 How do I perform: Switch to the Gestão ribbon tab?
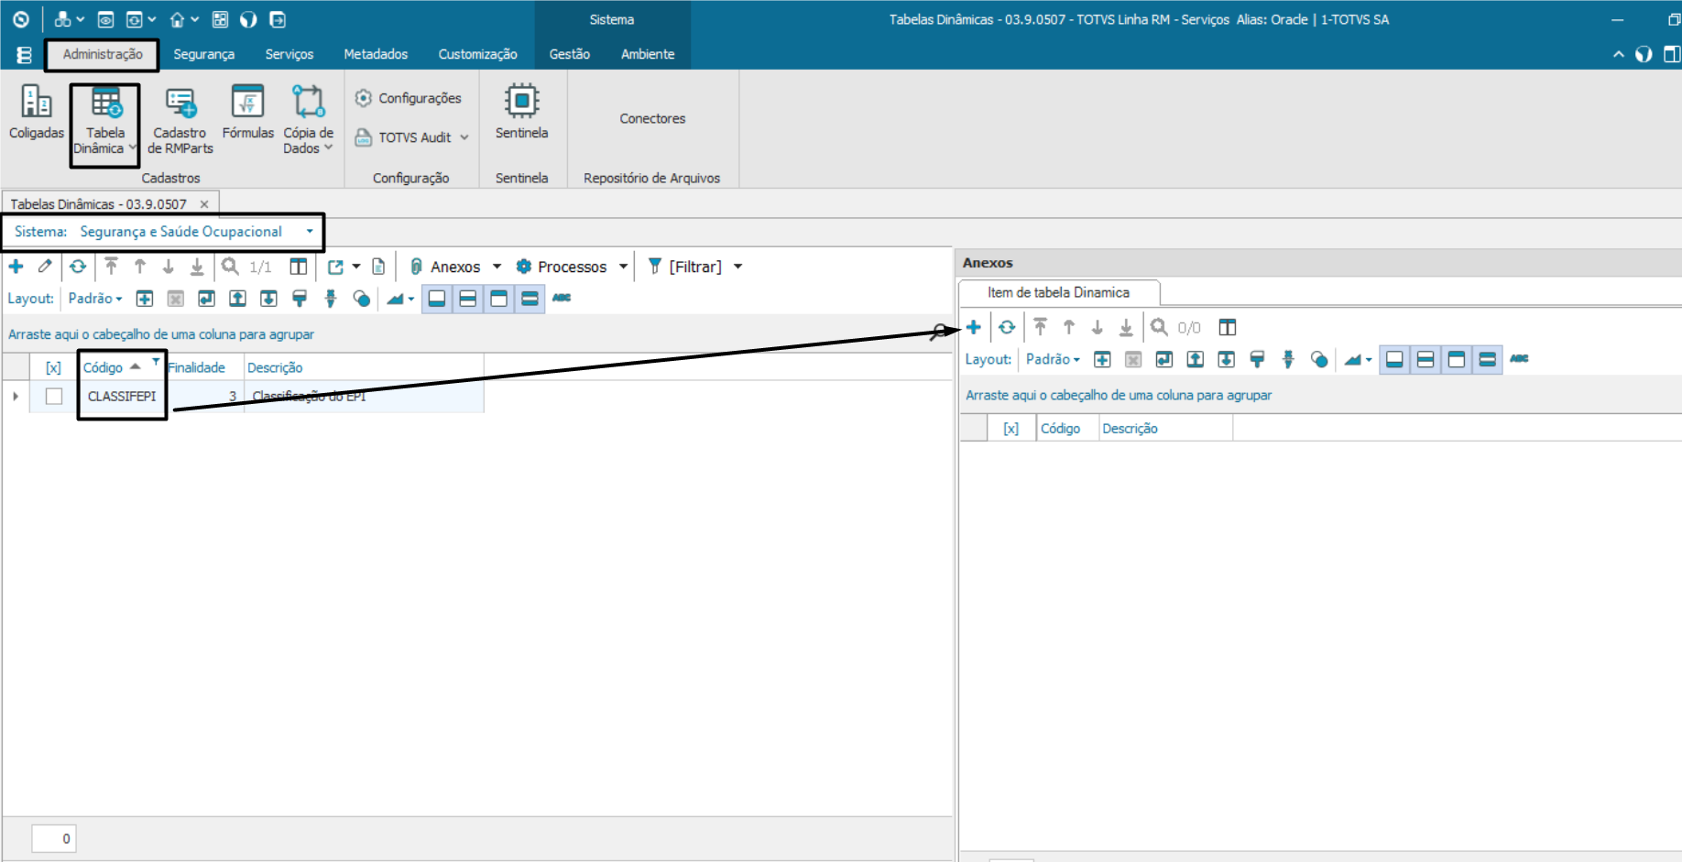(569, 54)
